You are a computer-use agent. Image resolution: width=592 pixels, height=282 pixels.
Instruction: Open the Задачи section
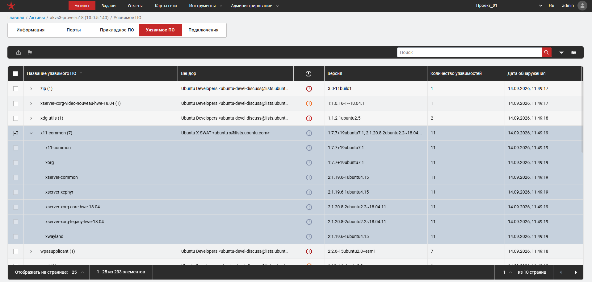tap(108, 6)
